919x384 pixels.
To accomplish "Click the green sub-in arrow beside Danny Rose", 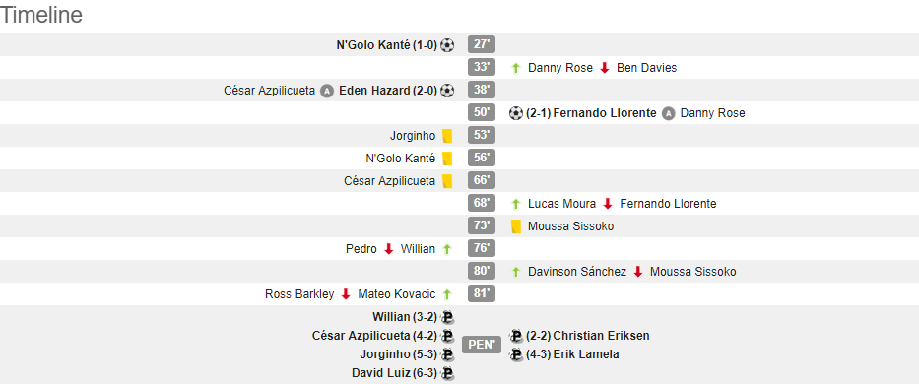I will (x=516, y=68).
